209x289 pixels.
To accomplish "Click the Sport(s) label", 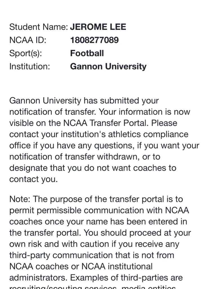I will tap(26, 53).
